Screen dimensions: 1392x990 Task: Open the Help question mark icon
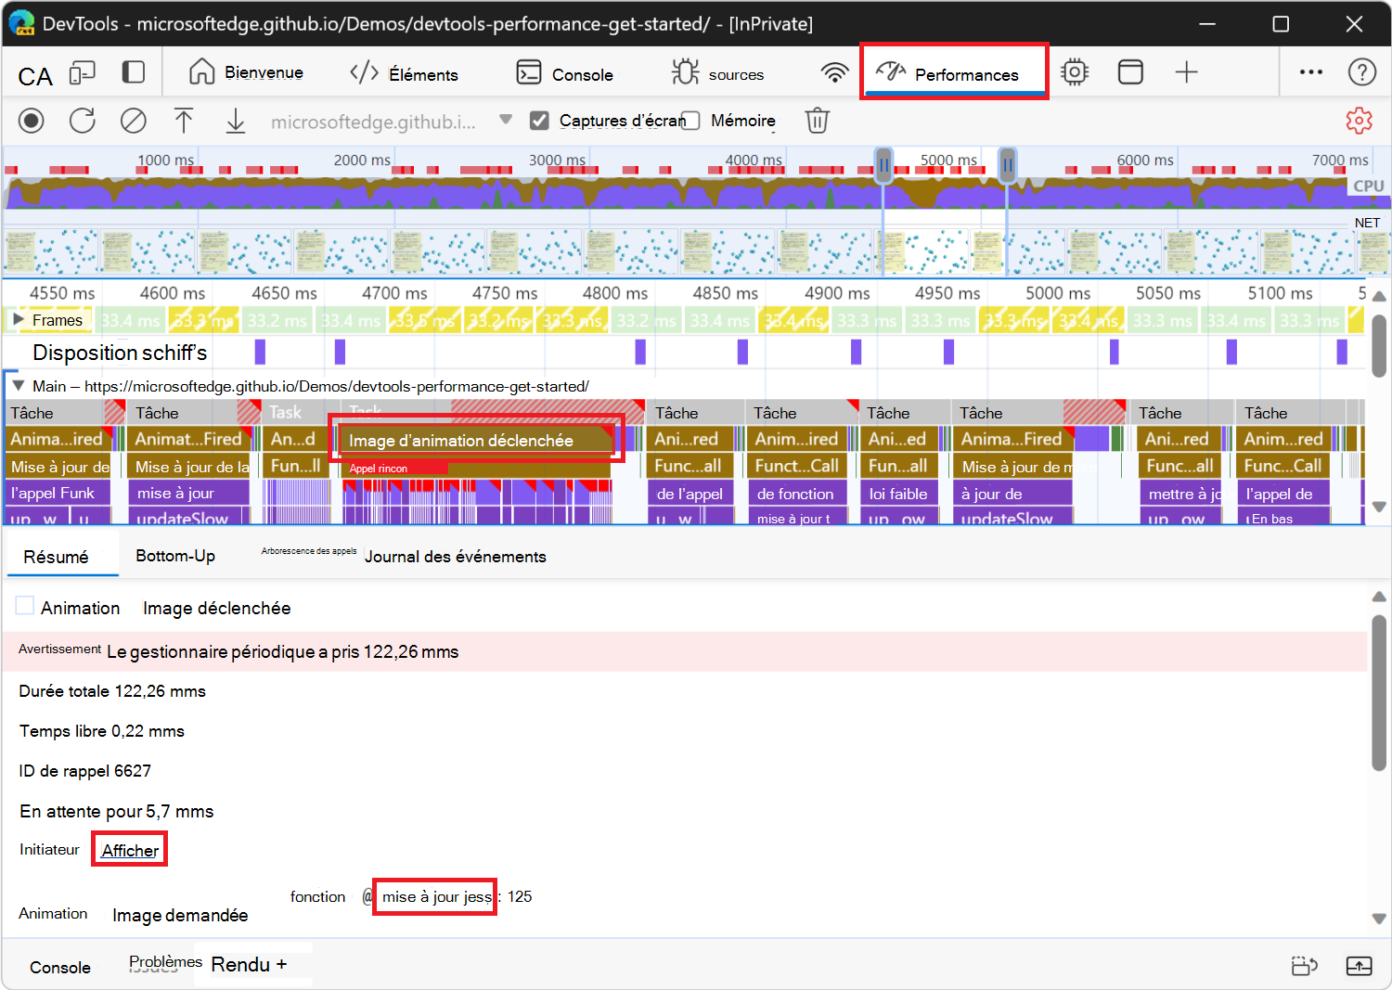pos(1361,72)
